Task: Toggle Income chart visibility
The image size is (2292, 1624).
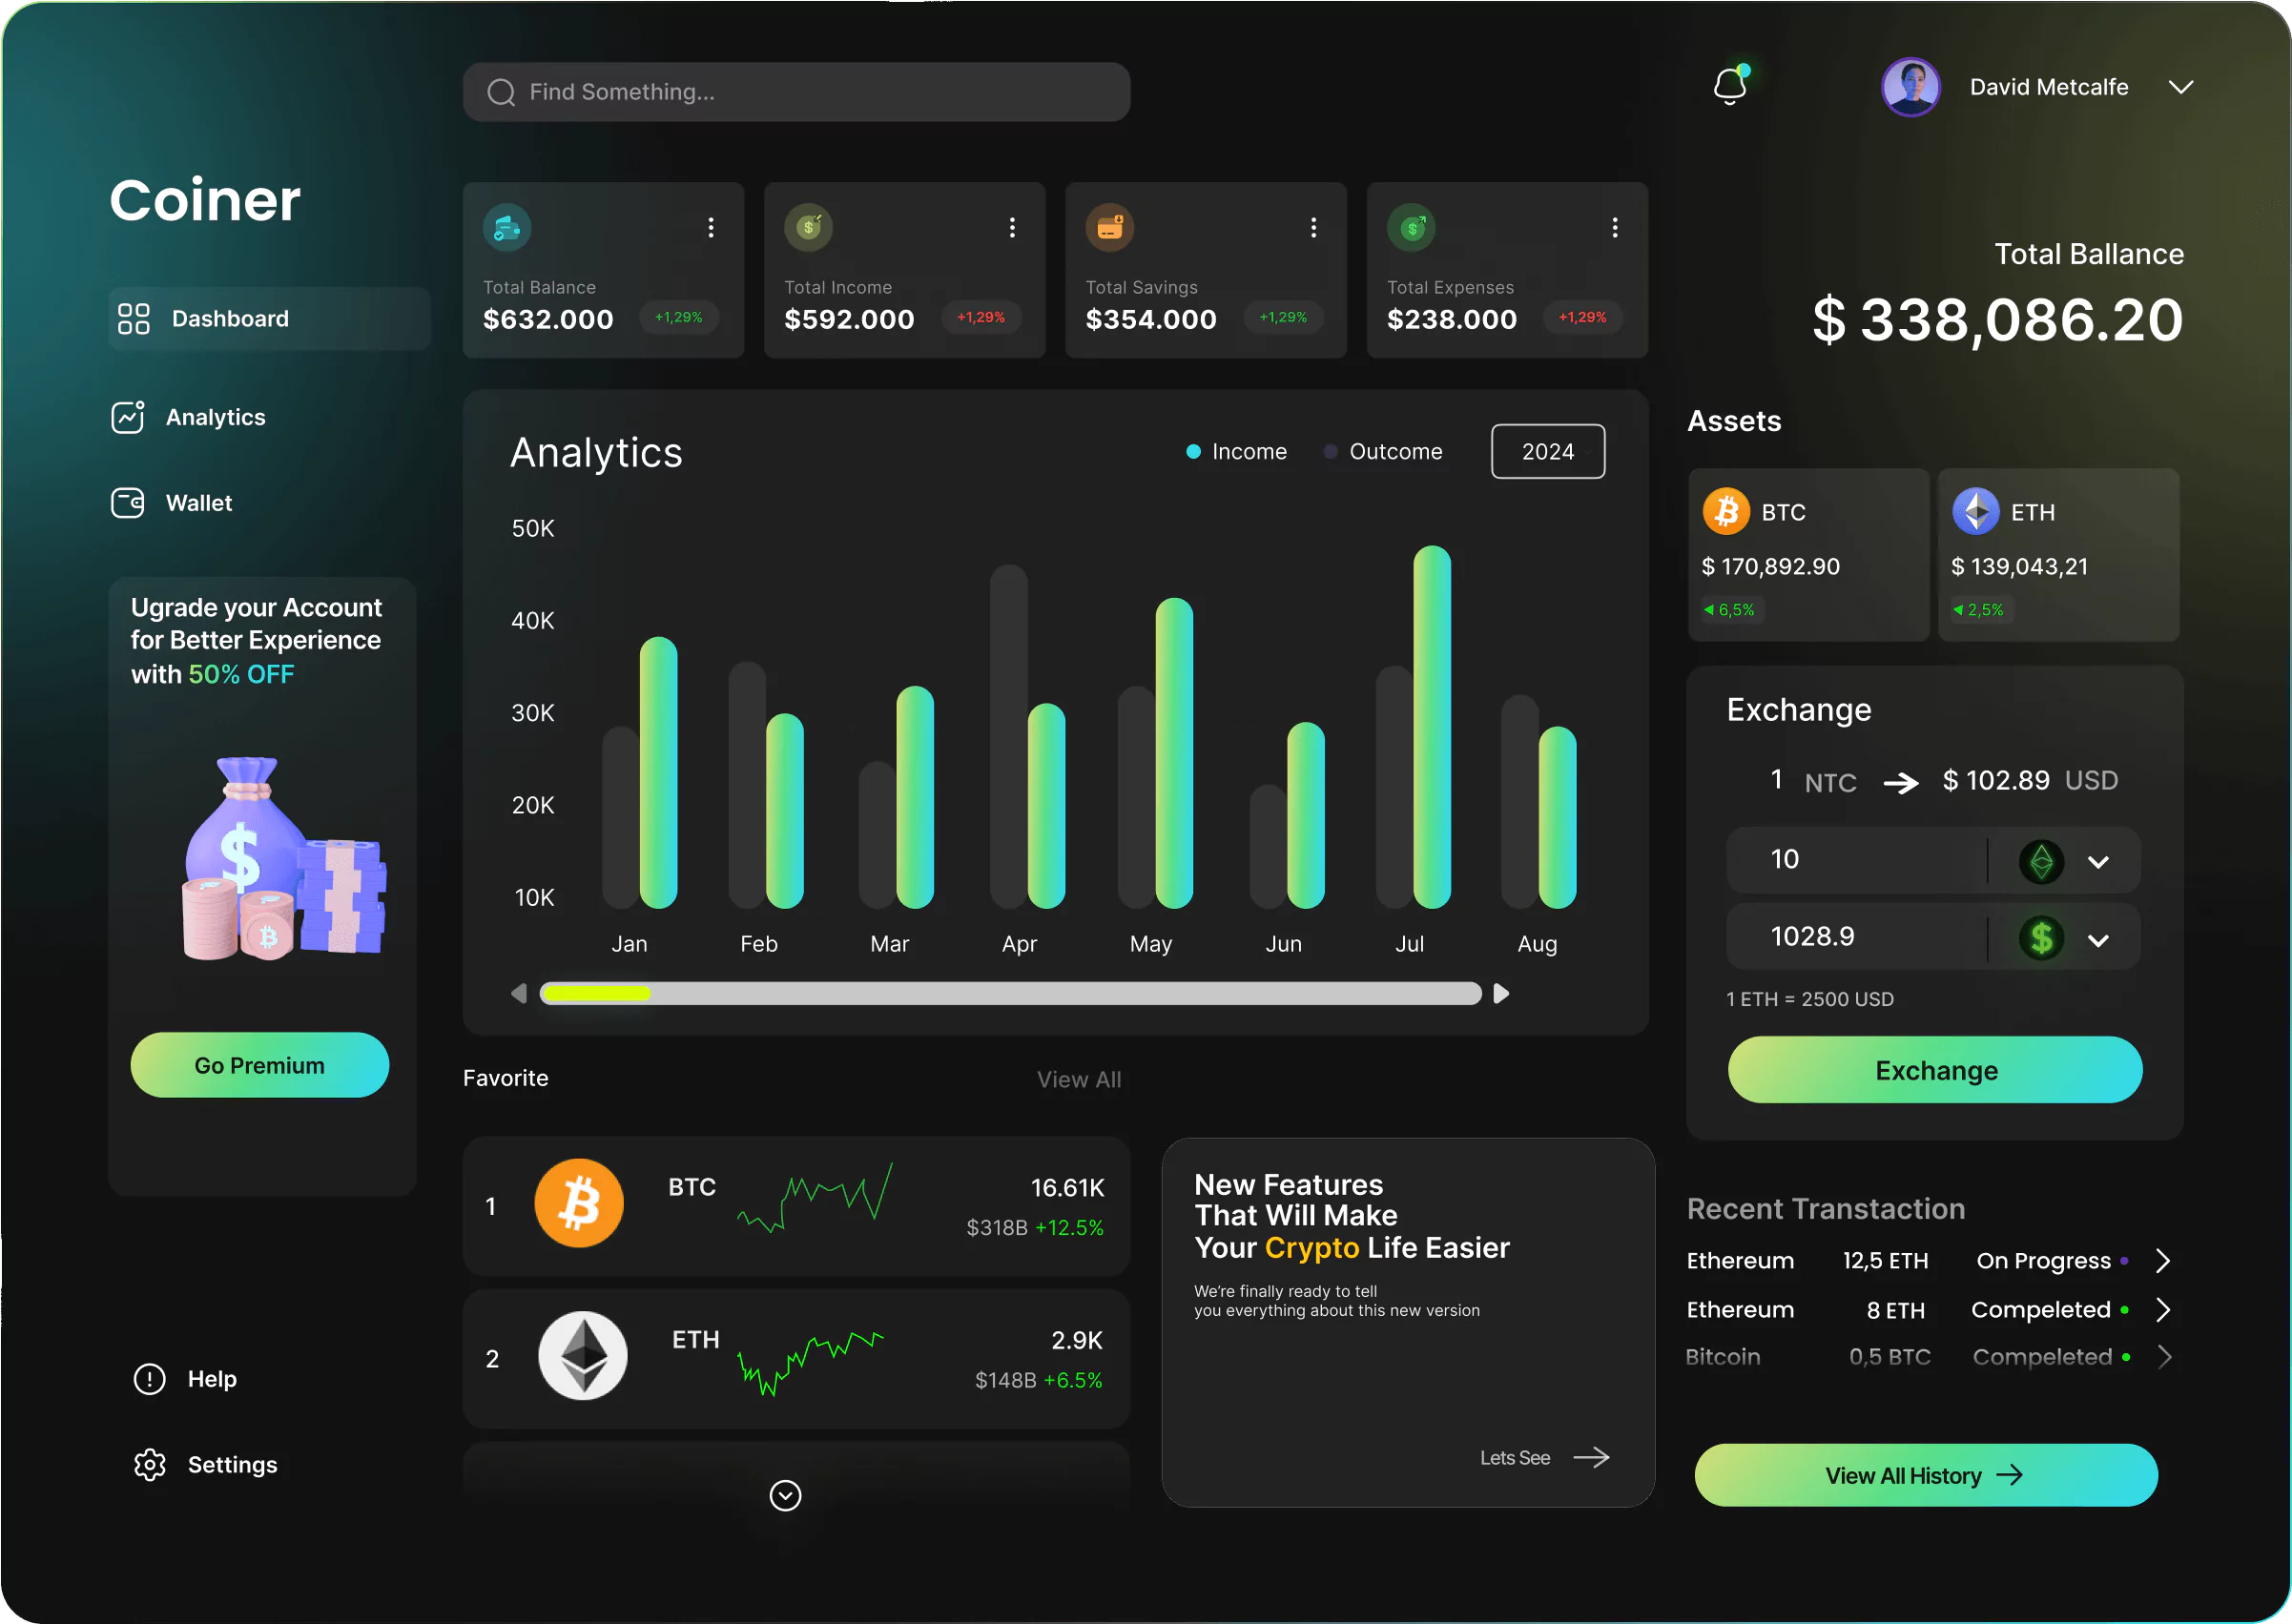Action: coord(1229,452)
